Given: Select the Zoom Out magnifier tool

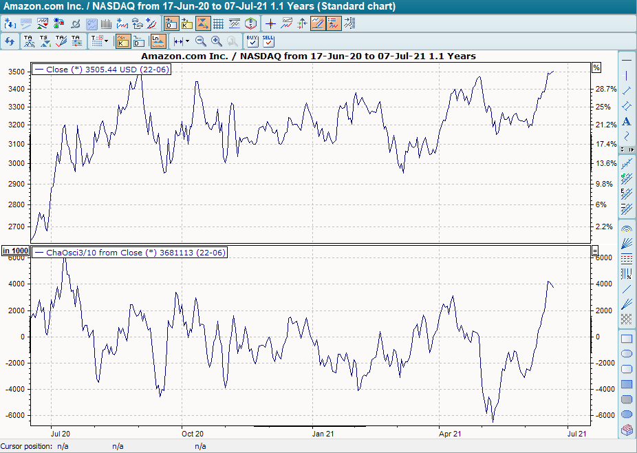Looking at the screenshot, I should pos(200,40).
